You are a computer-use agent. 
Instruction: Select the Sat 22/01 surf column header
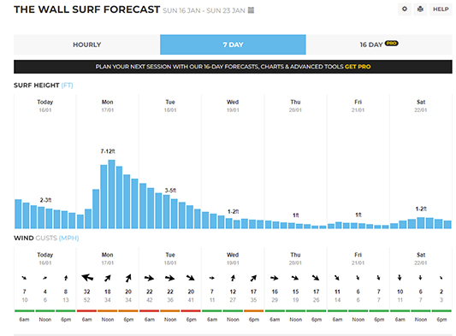(421, 106)
